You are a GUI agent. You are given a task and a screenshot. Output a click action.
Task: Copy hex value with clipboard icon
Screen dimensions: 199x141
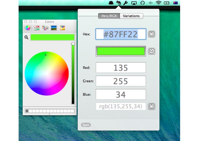[152, 34]
